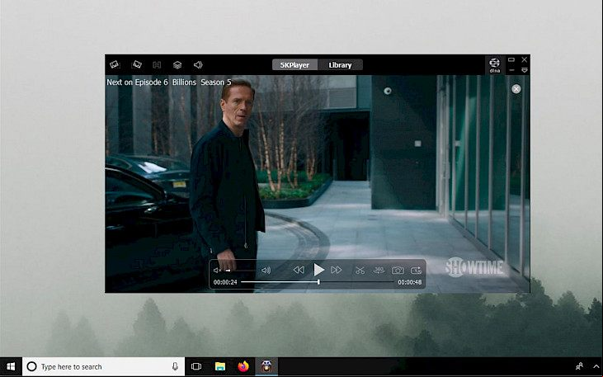Close the video using the round X button
Screen dimensions: 603x377
pyautogui.click(x=516, y=89)
